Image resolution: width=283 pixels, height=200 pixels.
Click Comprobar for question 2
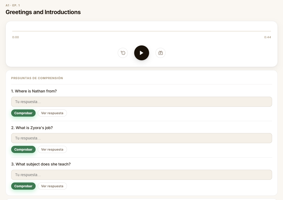(x=23, y=150)
